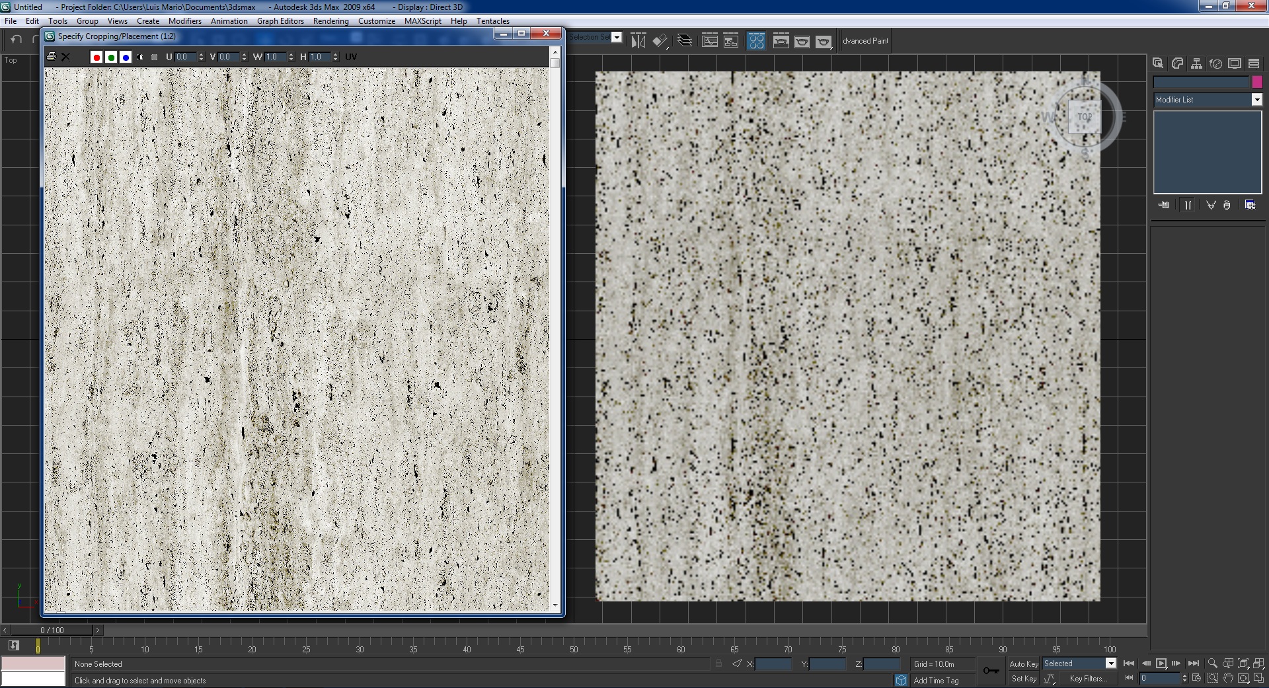
Task: Open the Customize menu
Action: [x=377, y=21]
